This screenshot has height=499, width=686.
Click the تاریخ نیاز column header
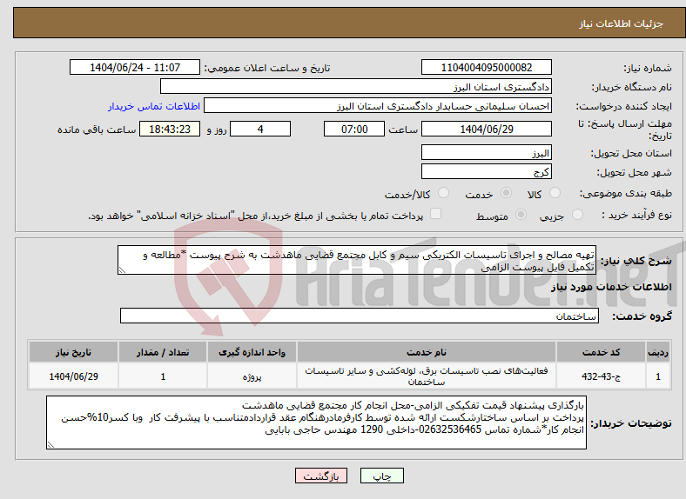[73, 352]
